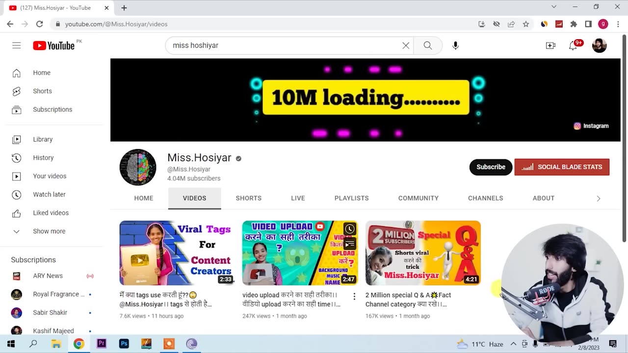
Task: Switch to the ABOUT tab
Action: click(544, 198)
